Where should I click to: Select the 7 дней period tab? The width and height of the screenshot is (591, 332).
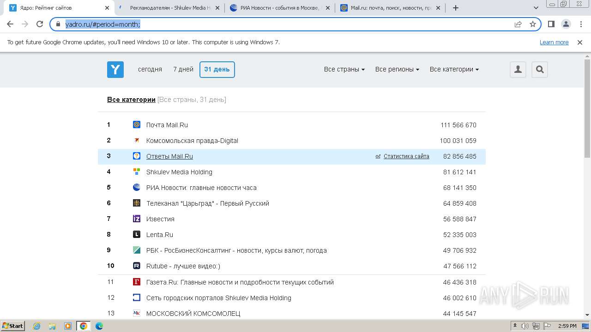tap(183, 69)
